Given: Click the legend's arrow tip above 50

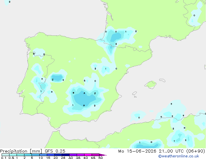Looking at the screenshot, I should [103, 155].
